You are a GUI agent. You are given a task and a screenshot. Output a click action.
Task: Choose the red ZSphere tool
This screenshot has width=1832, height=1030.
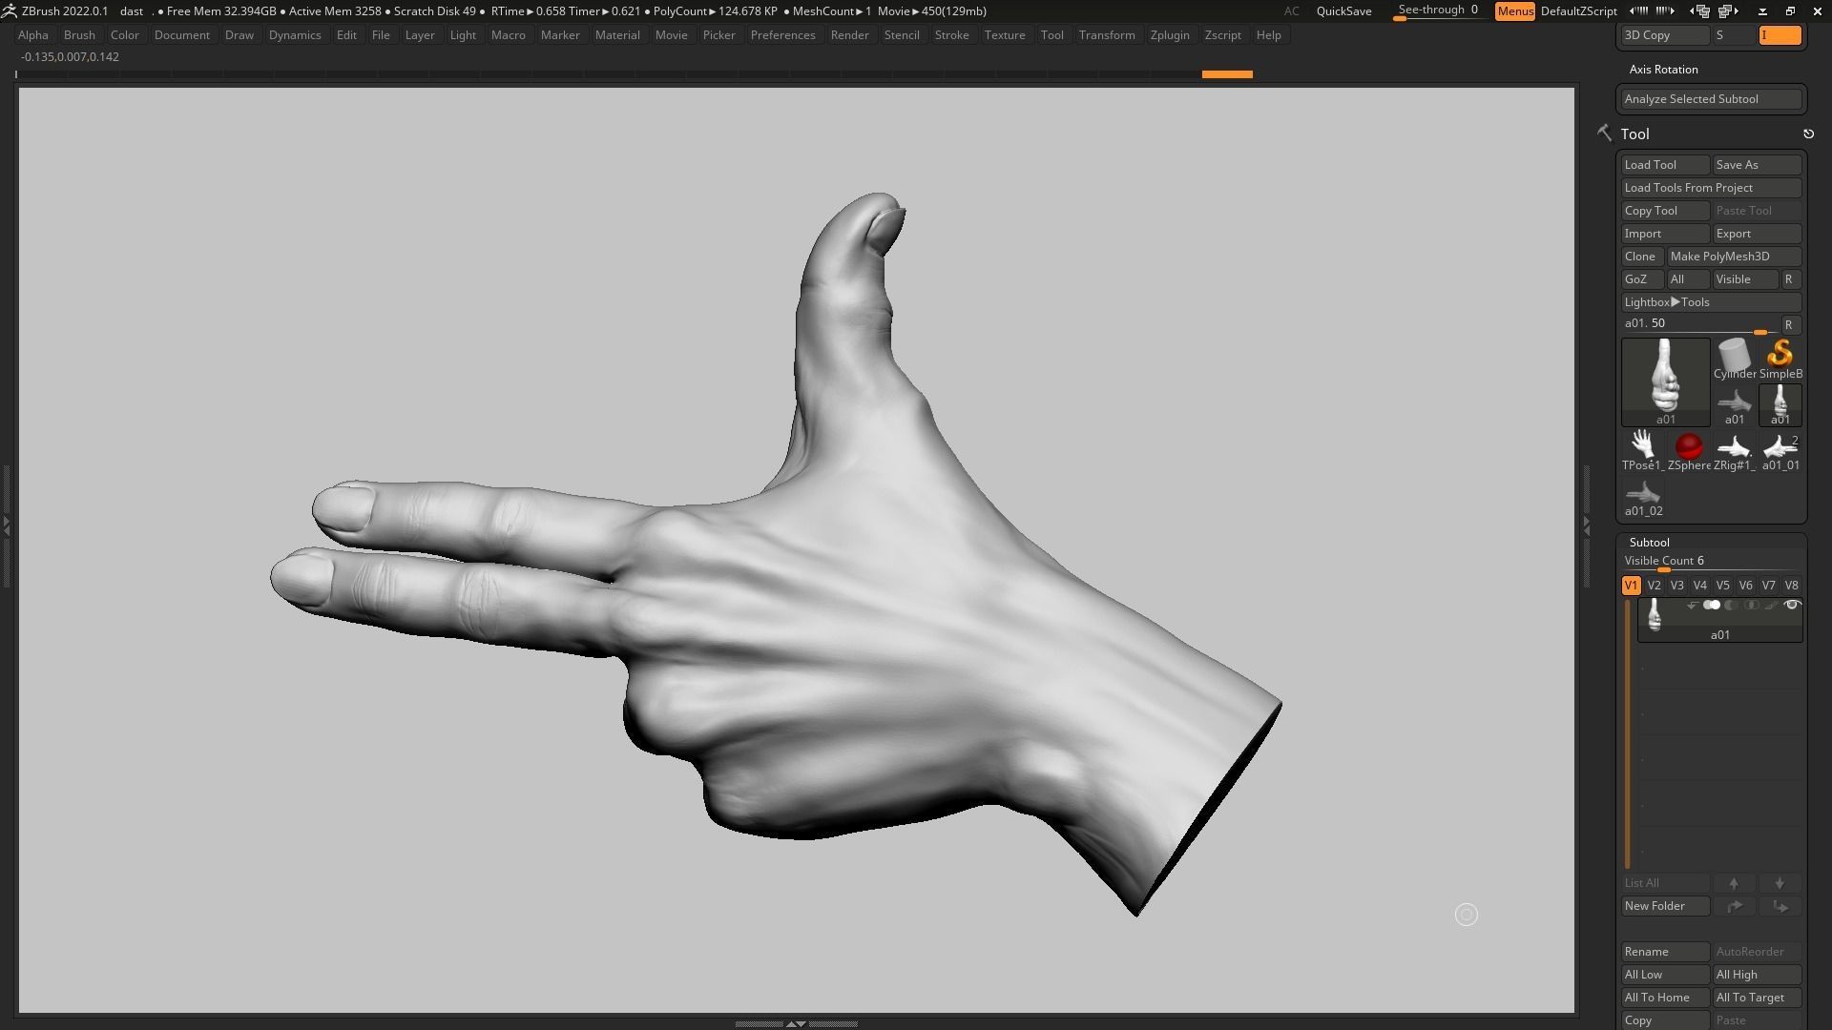click(1689, 451)
